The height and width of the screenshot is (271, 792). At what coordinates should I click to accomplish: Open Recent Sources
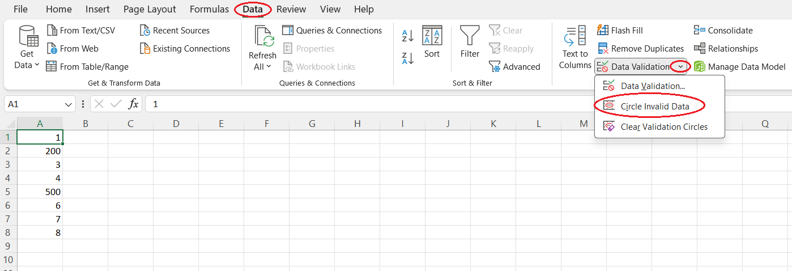pos(174,31)
